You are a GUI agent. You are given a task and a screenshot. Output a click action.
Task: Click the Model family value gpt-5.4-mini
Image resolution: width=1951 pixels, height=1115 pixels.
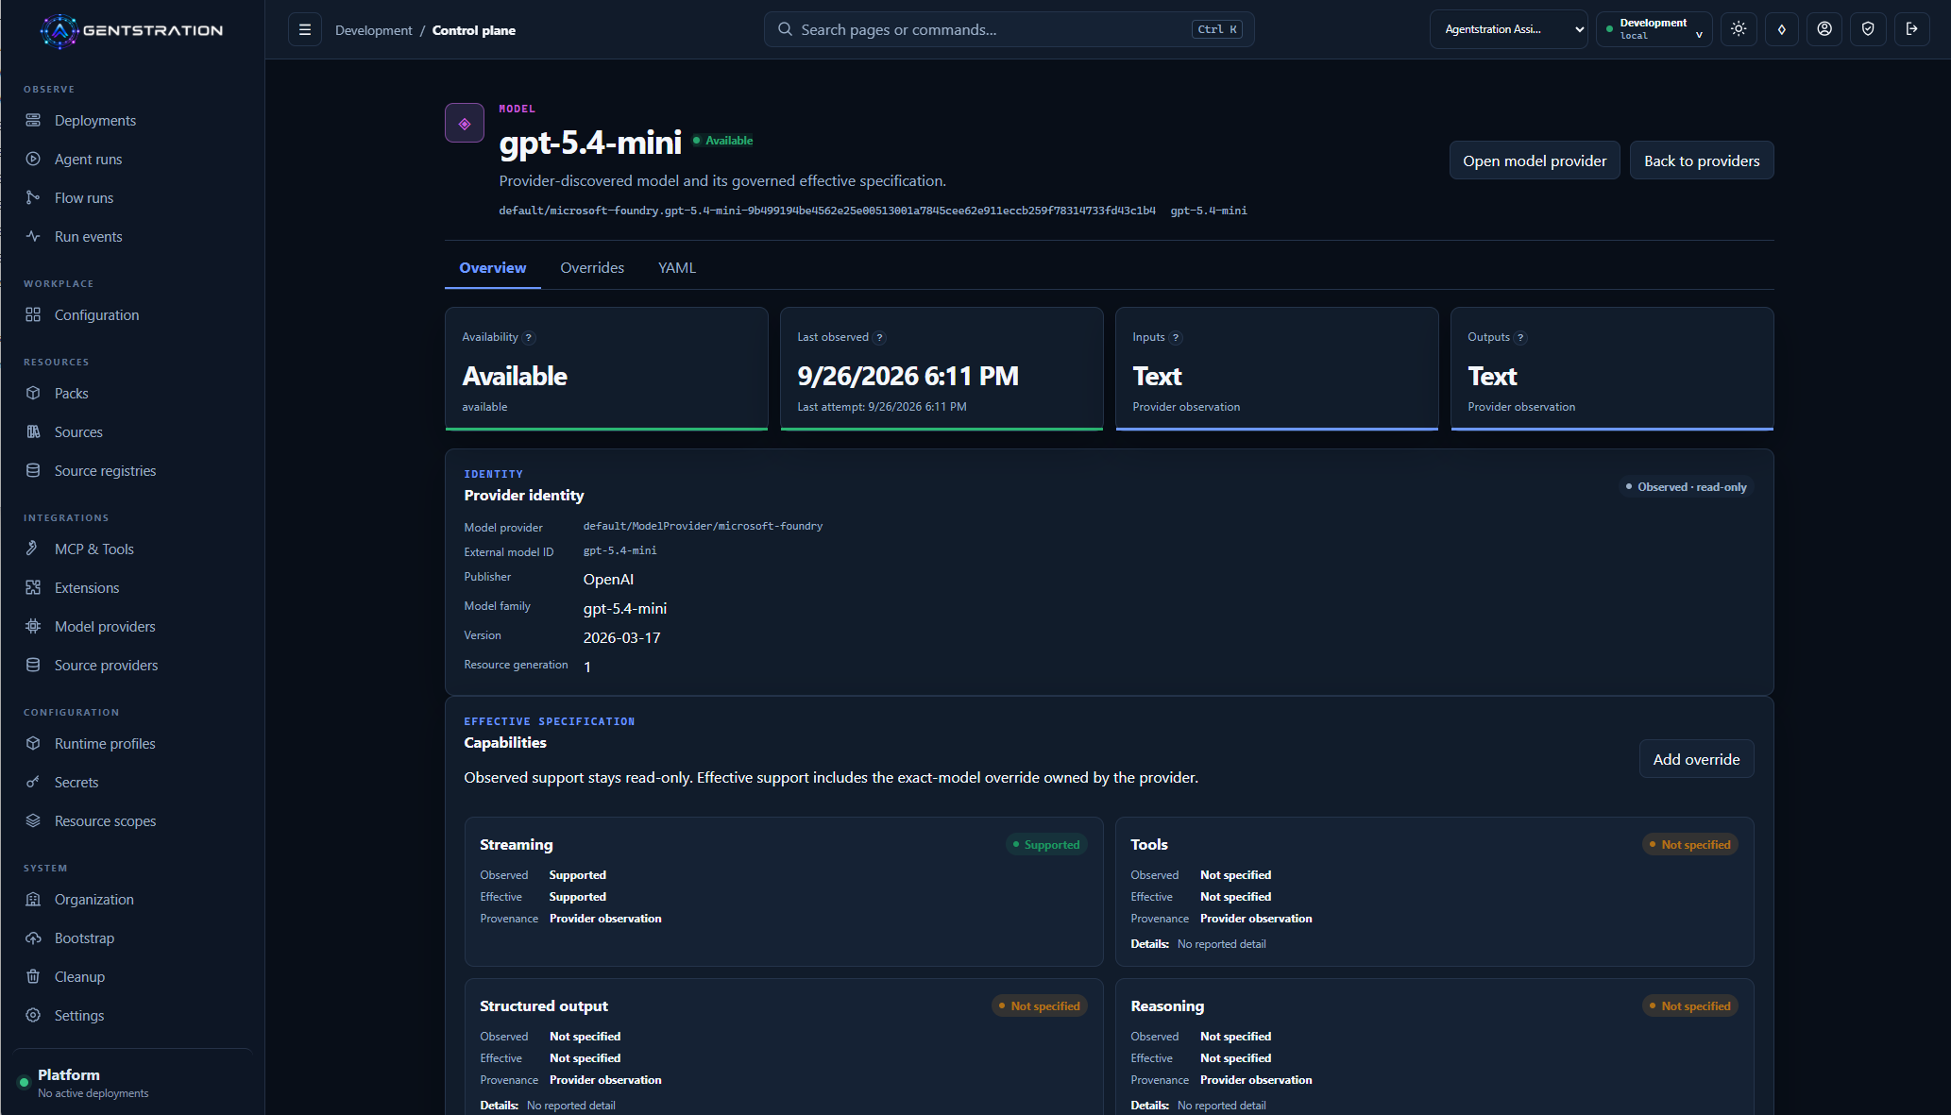[x=624, y=609]
